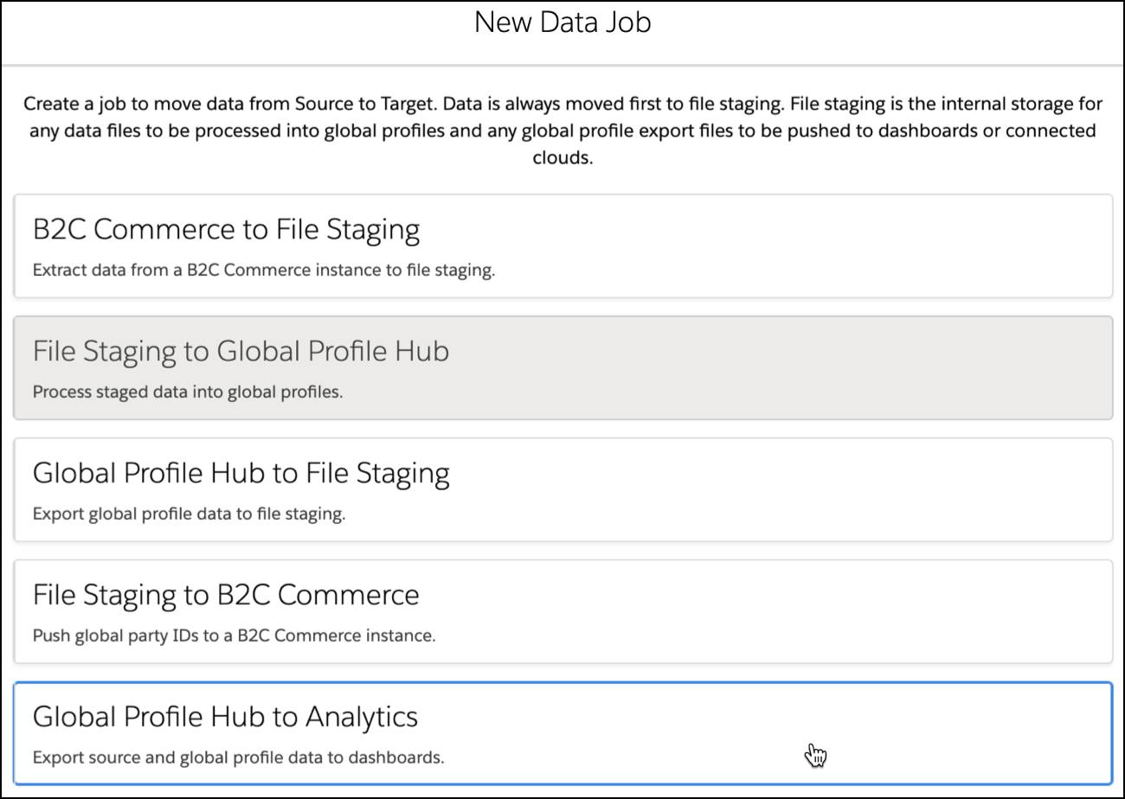Select Global Profile Hub to Analytics card
The width and height of the screenshot is (1125, 799).
coord(562,733)
